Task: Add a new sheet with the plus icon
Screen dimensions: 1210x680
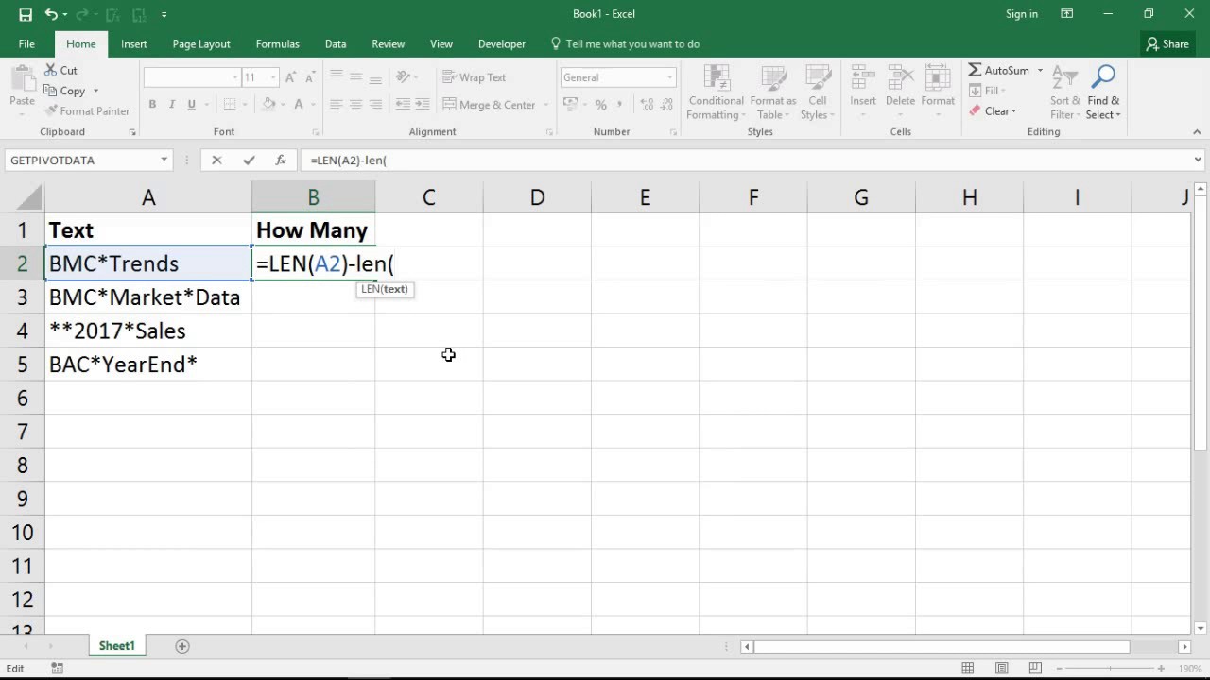Action: [x=182, y=646]
